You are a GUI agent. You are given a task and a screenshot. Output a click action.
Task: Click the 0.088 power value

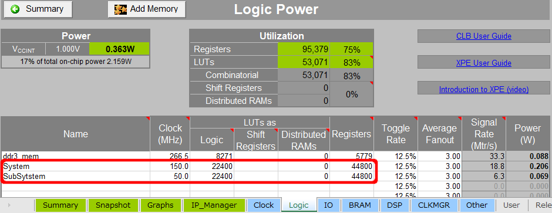coord(528,157)
